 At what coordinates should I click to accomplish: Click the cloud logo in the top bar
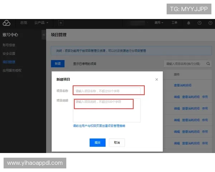pyautogui.click(x=6, y=23)
